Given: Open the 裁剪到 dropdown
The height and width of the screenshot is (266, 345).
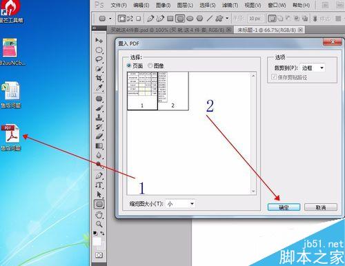Looking at the screenshot, I should pos(313,68).
